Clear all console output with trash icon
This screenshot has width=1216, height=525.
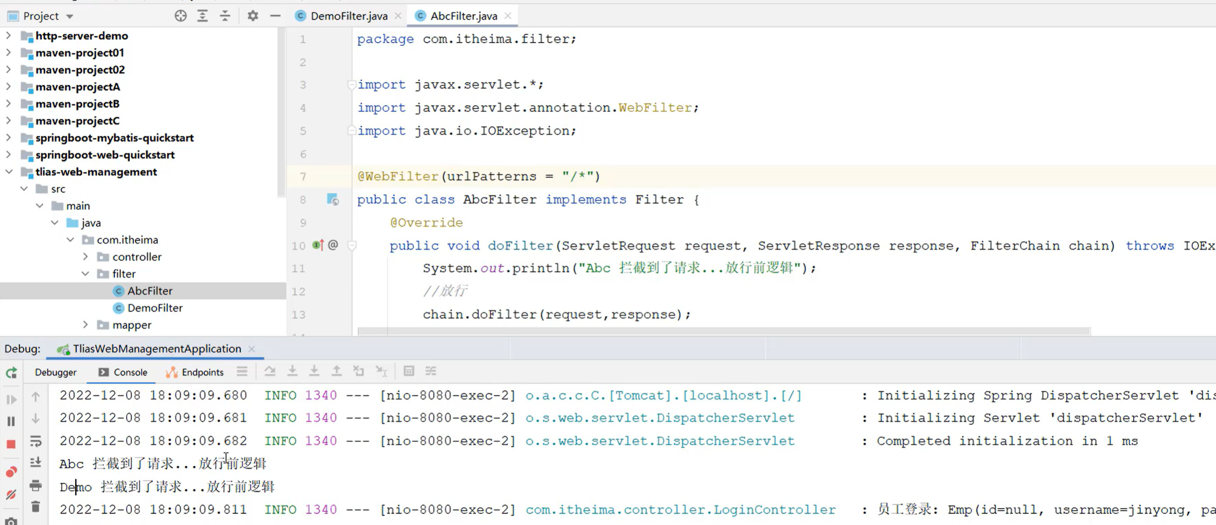[36, 506]
